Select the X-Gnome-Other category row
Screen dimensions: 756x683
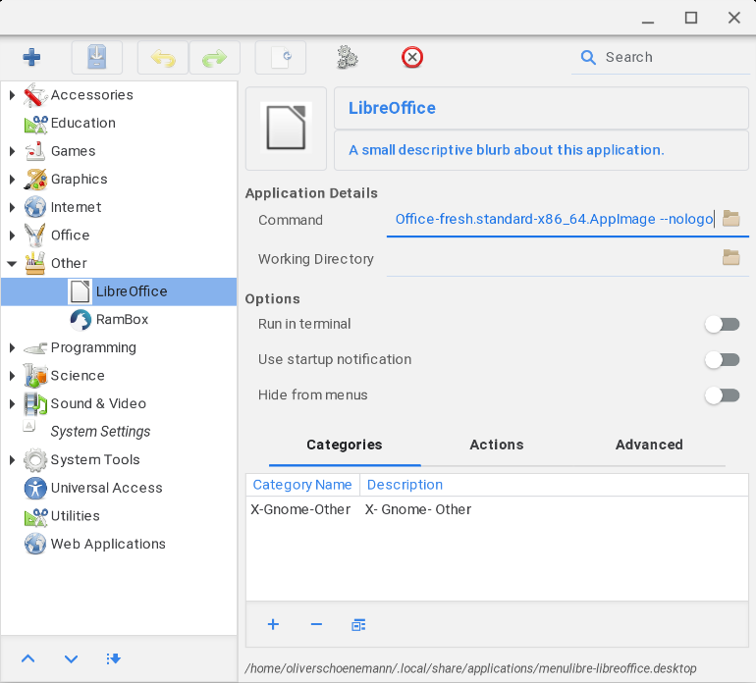click(497, 509)
